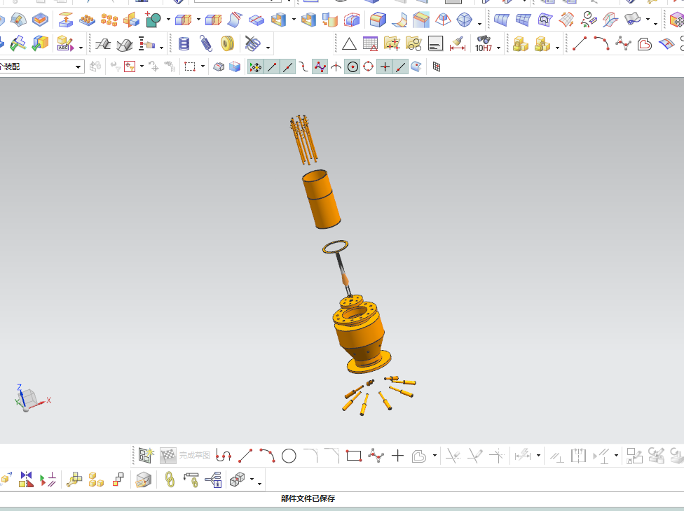Image resolution: width=684 pixels, height=511 pixels.
Task: Toggle Point on Face snap
Action: click(x=416, y=66)
